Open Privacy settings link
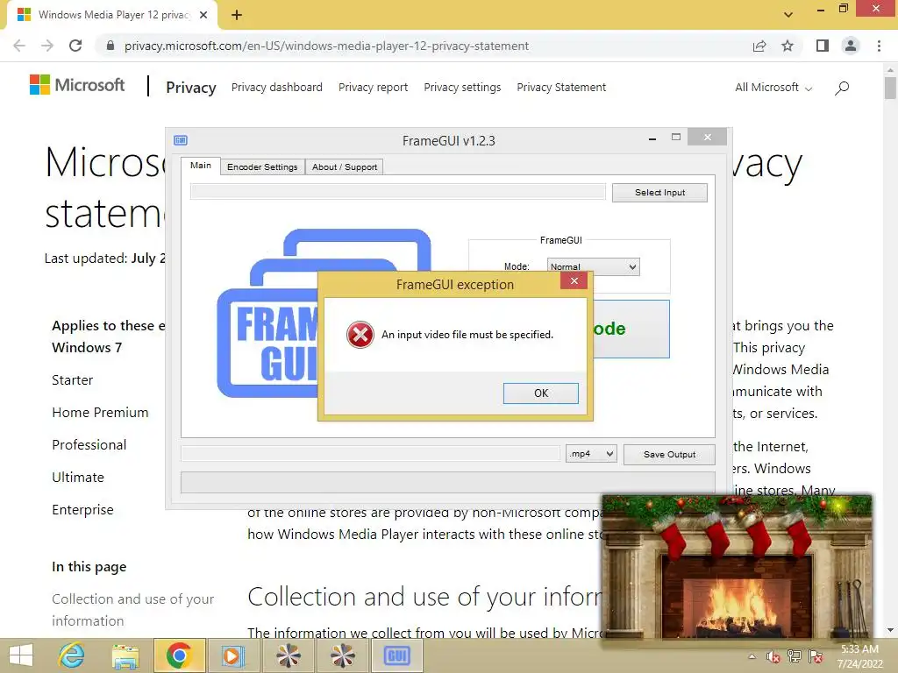898x673 pixels. [x=462, y=87]
